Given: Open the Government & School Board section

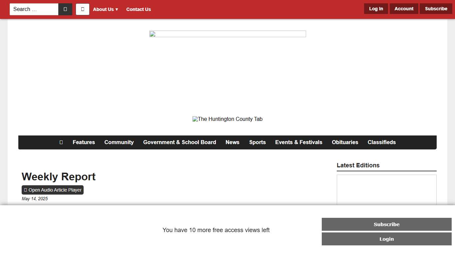Looking at the screenshot, I should click(x=180, y=142).
